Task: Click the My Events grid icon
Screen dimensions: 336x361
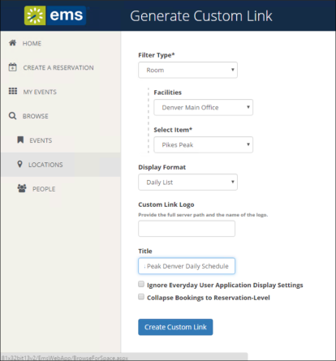Action: (13, 91)
